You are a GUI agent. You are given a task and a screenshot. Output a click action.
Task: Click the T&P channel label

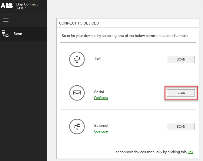click(x=98, y=58)
